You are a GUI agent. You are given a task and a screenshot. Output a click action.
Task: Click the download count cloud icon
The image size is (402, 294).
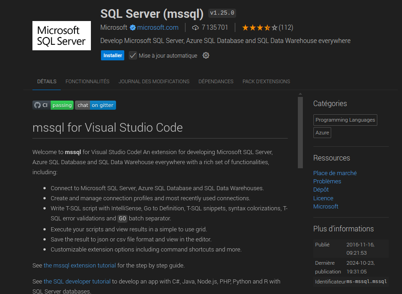click(x=196, y=27)
